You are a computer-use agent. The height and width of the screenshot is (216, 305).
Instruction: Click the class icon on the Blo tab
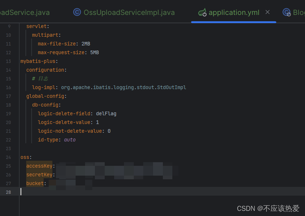(287, 12)
